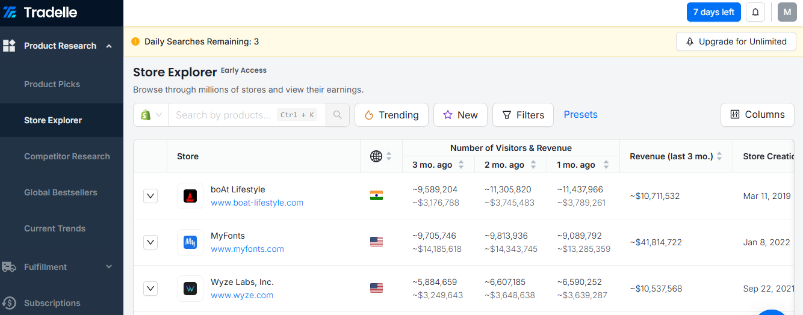
Task: Open Subscriptions in sidebar
Action: [52, 303]
